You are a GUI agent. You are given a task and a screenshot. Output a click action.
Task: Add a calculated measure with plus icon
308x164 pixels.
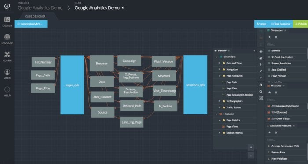pos(269,132)
